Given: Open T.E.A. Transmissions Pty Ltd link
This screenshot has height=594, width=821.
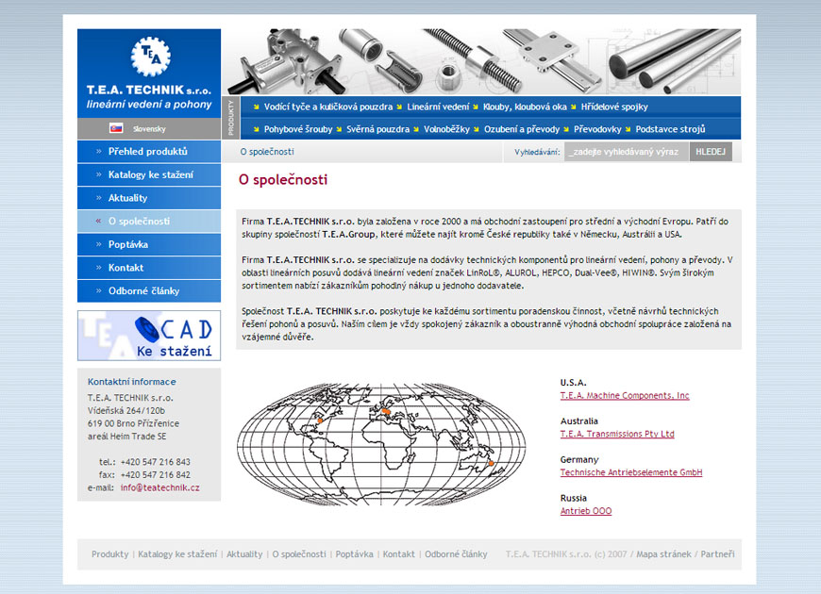Looking at the screenshot, I should click(617, 434).
